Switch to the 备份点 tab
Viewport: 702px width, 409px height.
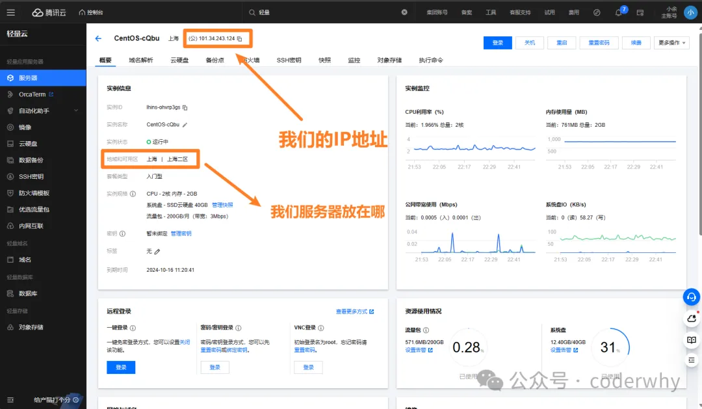tap(215, 60)
